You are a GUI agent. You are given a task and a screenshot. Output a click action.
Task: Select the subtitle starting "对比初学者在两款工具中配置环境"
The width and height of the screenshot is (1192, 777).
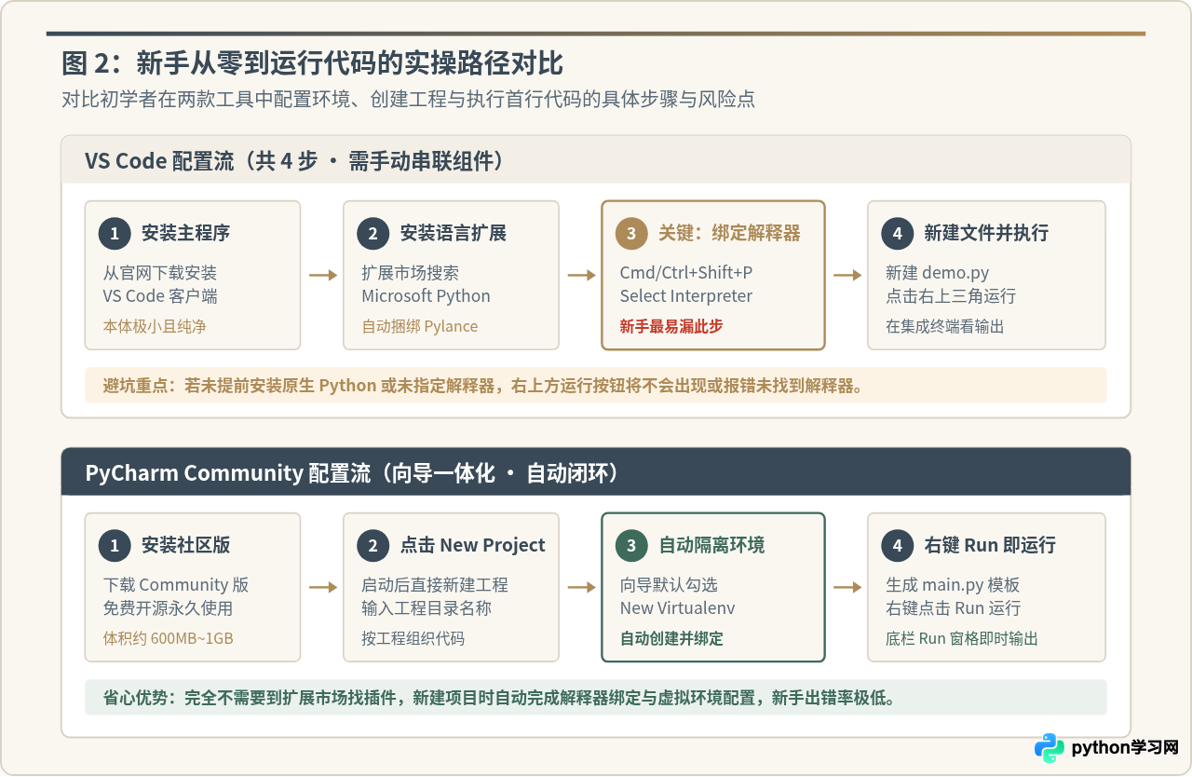point(408,100)
